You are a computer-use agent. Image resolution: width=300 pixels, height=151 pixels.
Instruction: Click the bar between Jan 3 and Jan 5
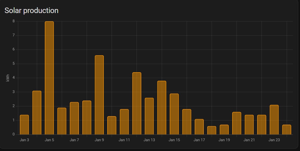point(37,113)
